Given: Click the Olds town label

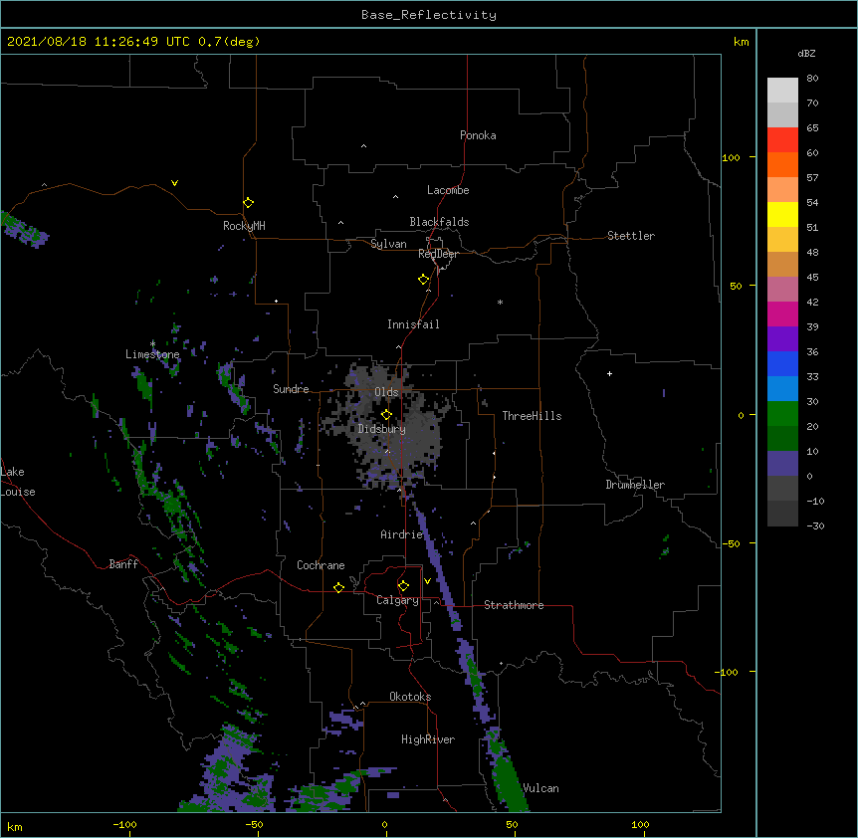Looking at the screenshot, I should pyautogui.click(x=386, y=392).
